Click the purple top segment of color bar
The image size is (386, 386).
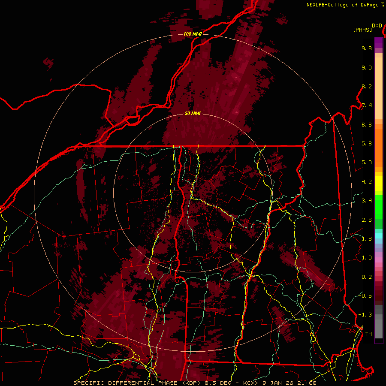click(x=379, y=43)
